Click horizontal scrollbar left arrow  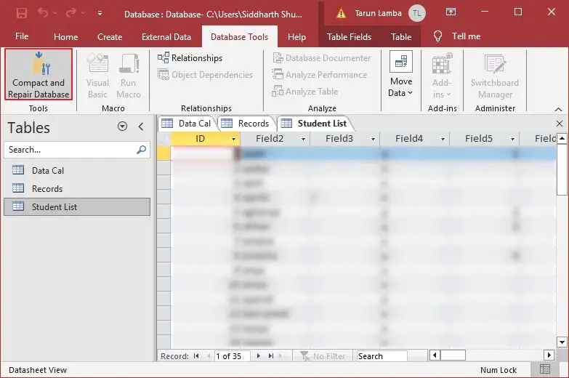click(x=435, y=355)
